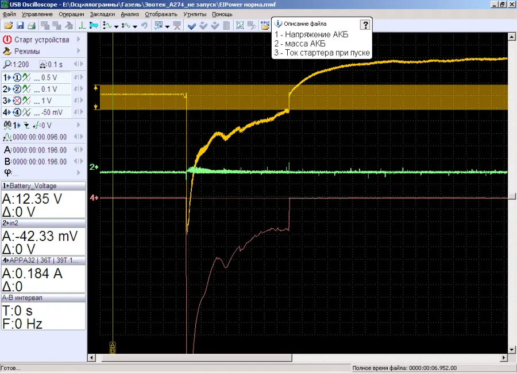Click the magnifier 1:200 zoom icon
The image size is (517, 374).
coord(7,64)
